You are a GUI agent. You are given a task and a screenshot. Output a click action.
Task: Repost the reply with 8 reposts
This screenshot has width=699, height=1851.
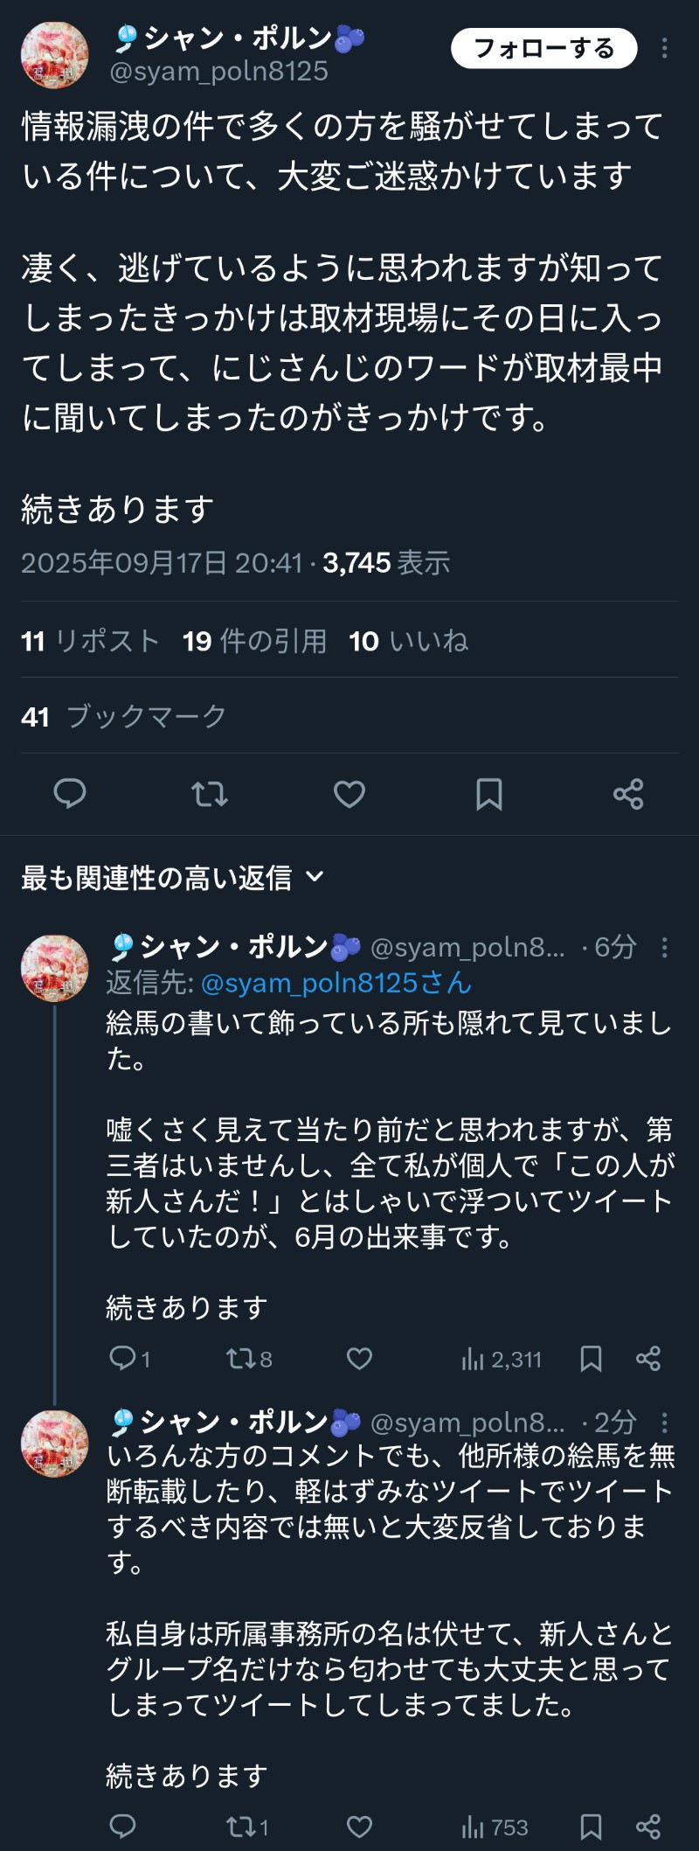click(249, 1359)
